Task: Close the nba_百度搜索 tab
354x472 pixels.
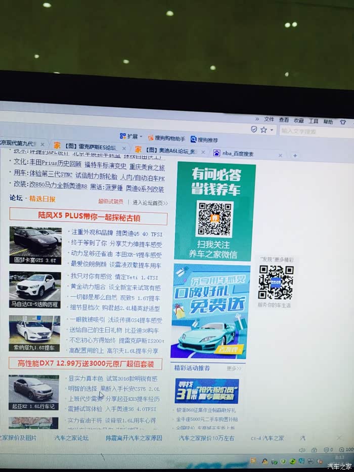Action: click(x=280, y=155)
